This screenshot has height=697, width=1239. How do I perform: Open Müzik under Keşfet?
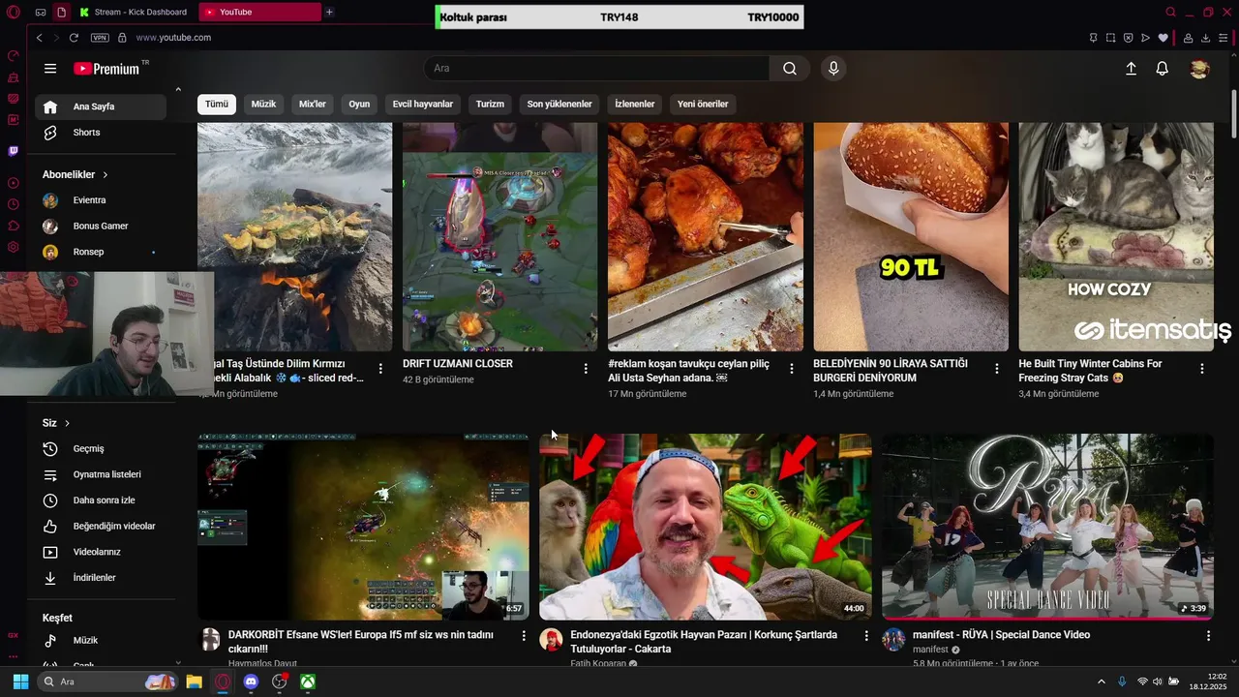click(100, 641)
